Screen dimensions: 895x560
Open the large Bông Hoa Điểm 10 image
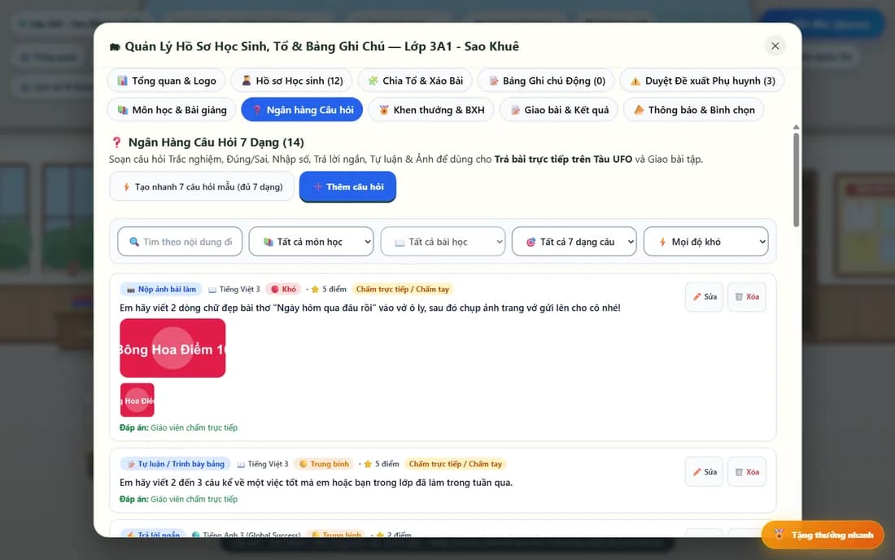point(172,348)
